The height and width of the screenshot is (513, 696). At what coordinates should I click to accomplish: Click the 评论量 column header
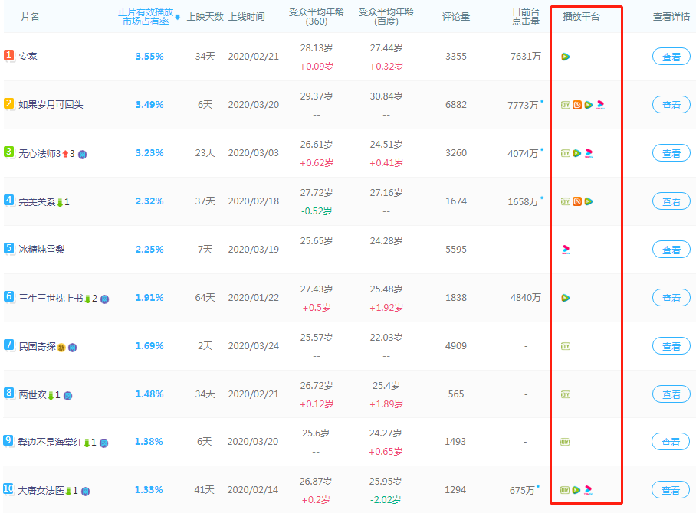[x=456, y=17]
